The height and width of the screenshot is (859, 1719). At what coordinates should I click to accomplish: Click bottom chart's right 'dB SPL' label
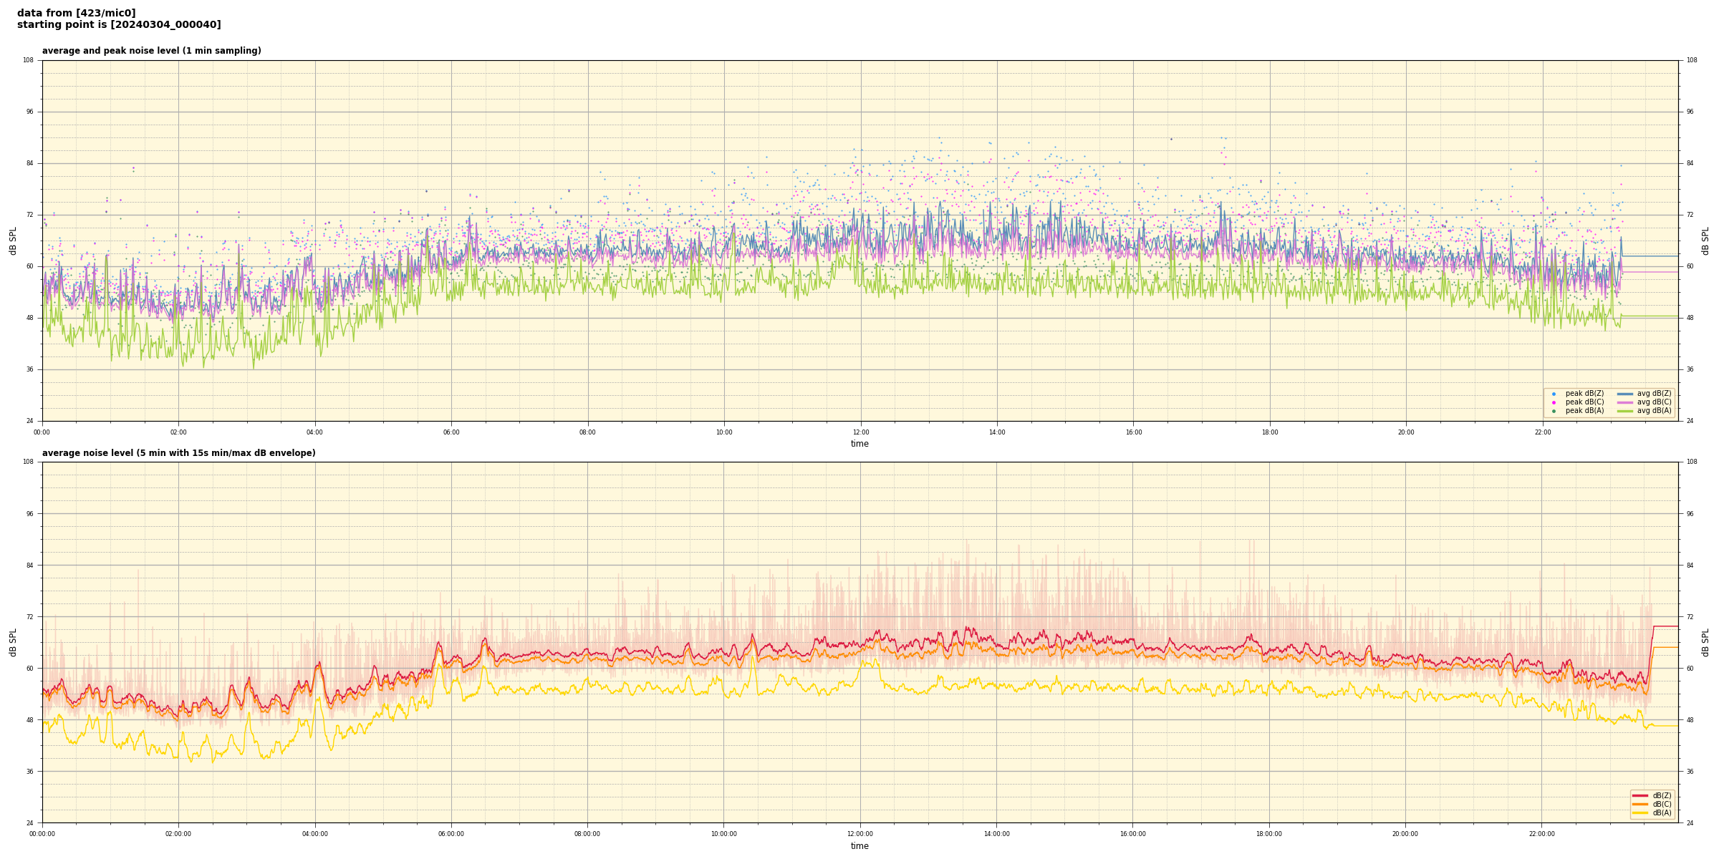click(1705, 642)
